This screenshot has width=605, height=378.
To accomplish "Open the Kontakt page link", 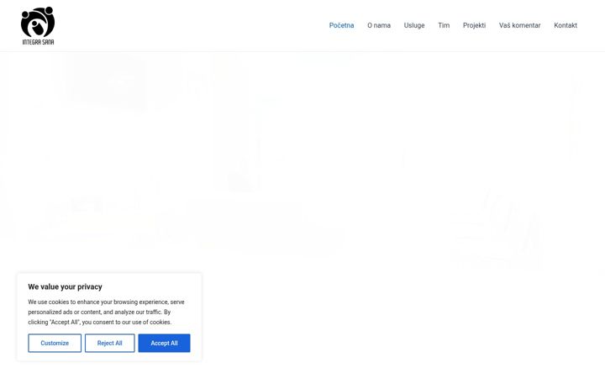I will click(x=566, y=25).
